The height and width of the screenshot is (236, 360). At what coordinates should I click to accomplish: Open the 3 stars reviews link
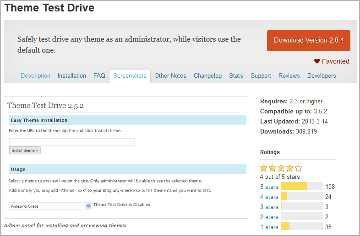269,207
